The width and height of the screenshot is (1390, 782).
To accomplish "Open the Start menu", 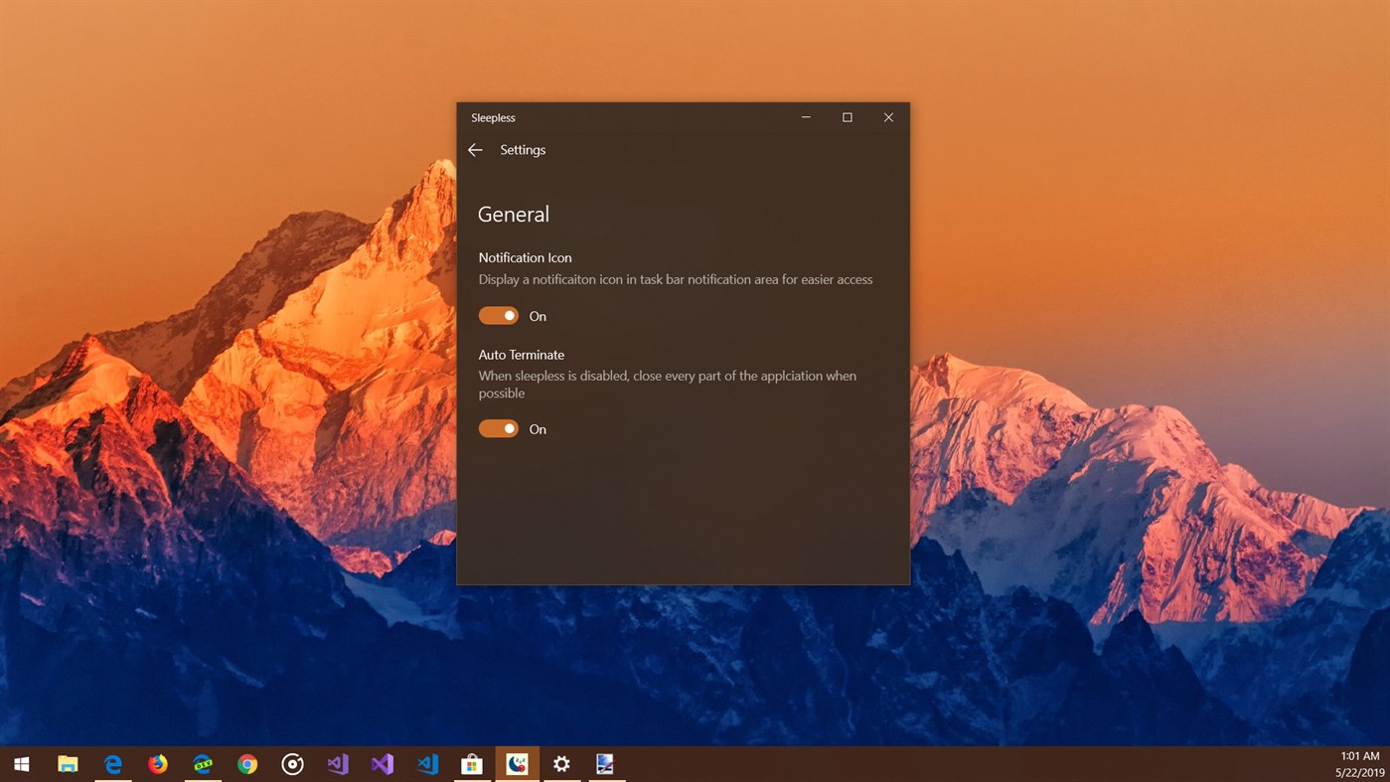I will point(21,763).
